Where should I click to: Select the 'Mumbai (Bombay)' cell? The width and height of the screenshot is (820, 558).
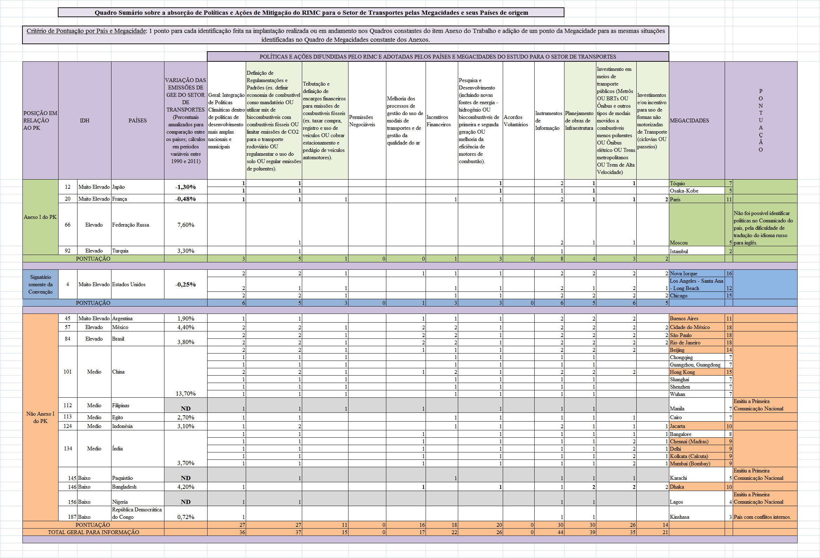[x=697, y=463]
